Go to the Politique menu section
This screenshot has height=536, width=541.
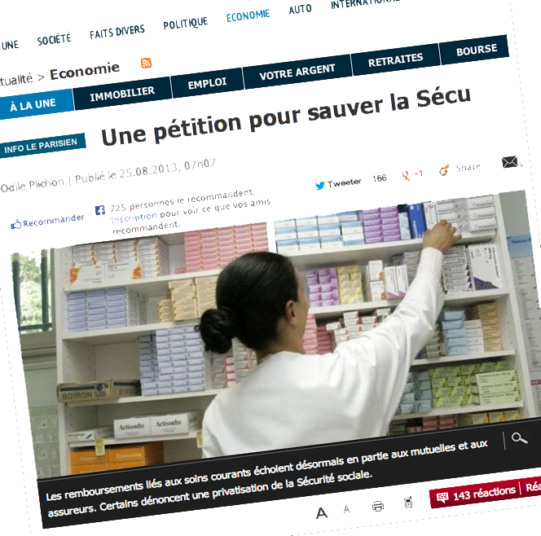coord(186,24)
